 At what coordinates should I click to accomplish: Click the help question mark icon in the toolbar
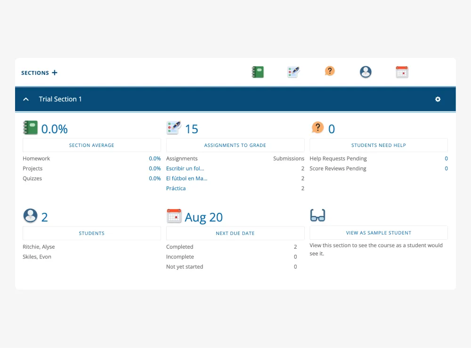(329, 72)
